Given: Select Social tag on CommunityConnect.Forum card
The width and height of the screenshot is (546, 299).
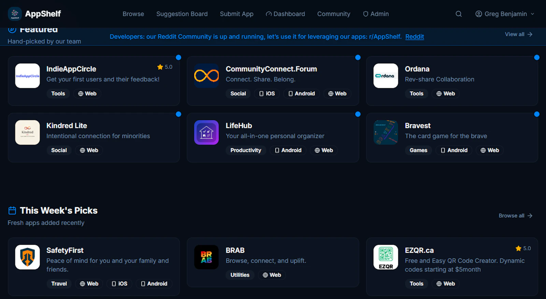Looking at the screenshot, I should click(x=238, y=93).
